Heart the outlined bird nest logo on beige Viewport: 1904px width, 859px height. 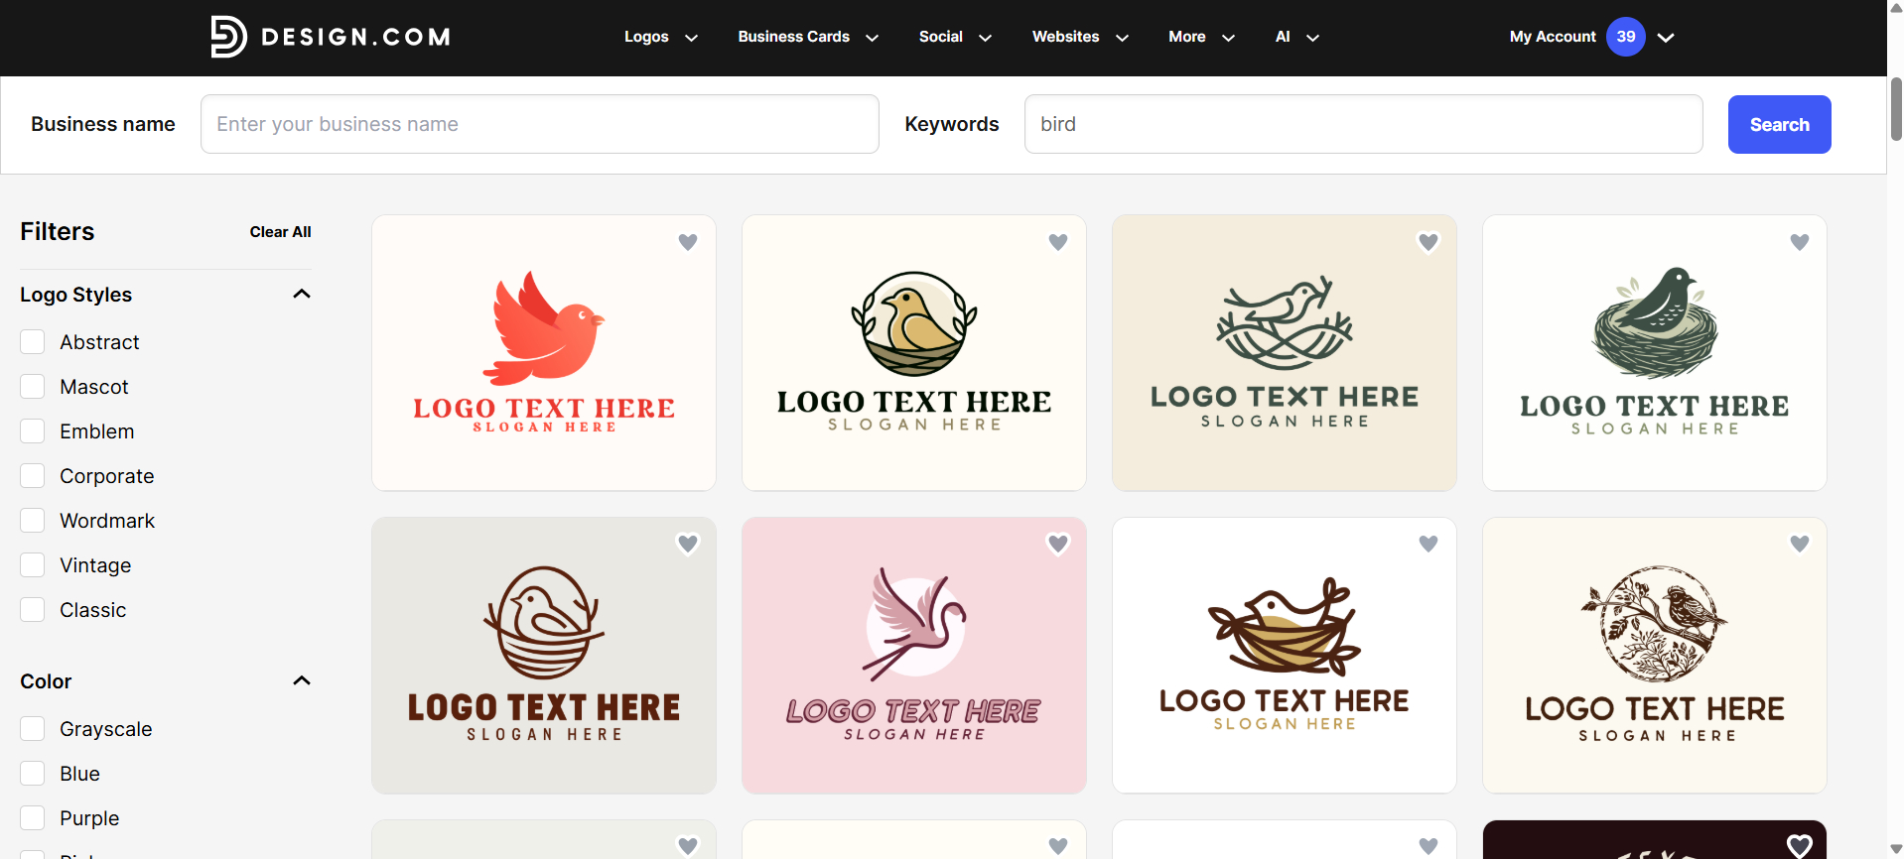pos(1428,242)
